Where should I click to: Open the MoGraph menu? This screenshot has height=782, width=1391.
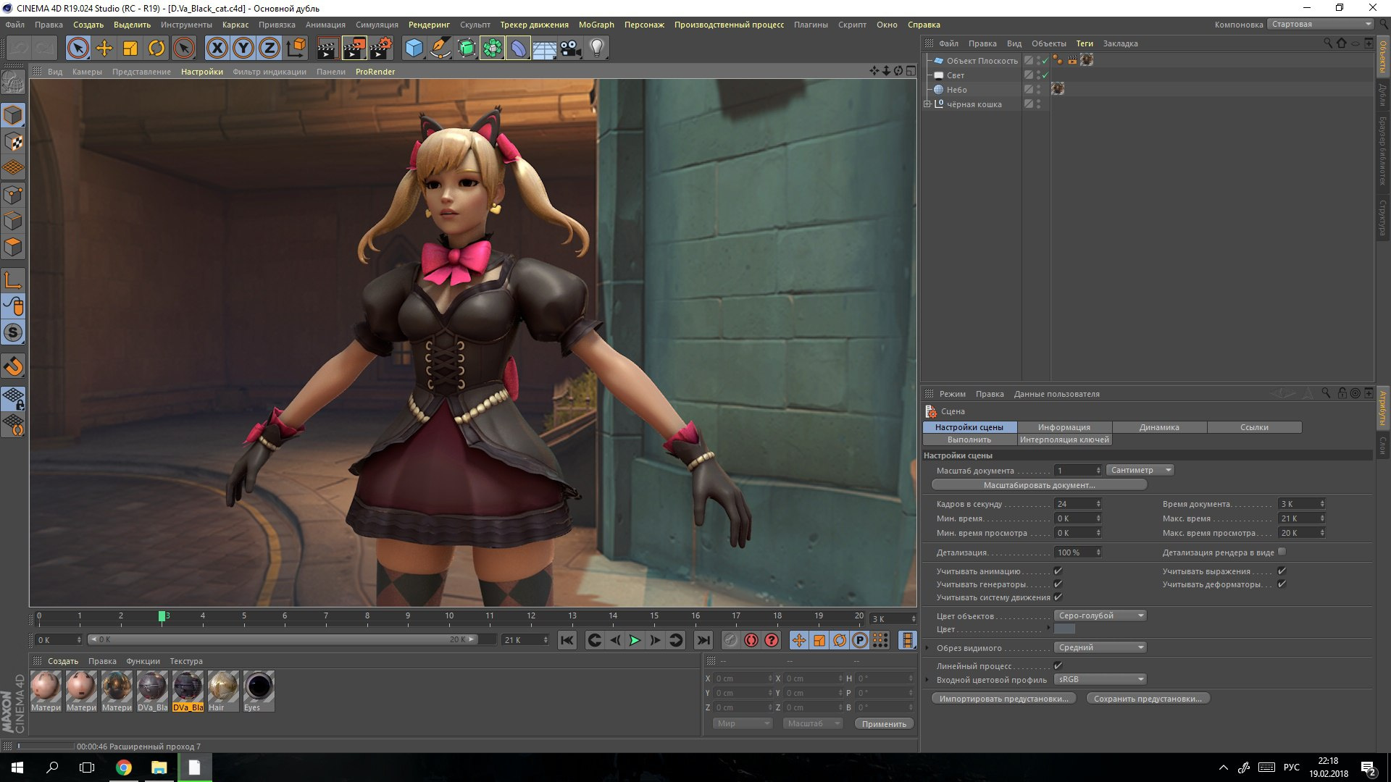tap(596, 25)
